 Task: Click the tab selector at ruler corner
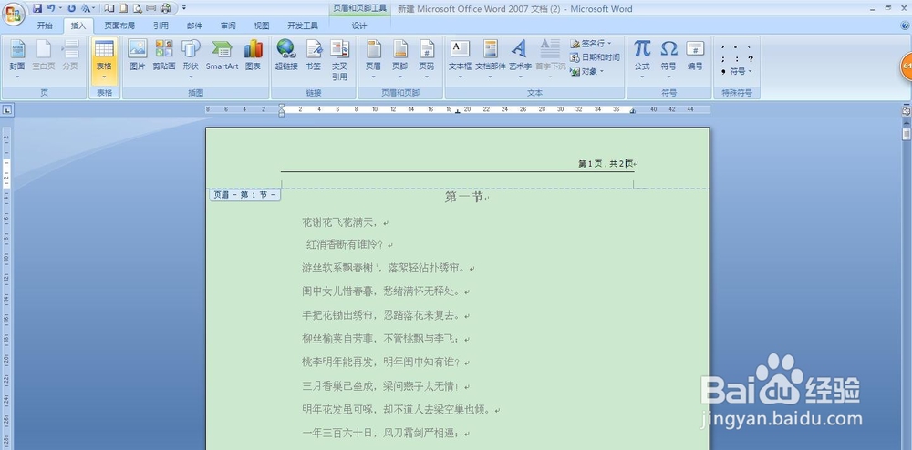(x=7, y=109)
